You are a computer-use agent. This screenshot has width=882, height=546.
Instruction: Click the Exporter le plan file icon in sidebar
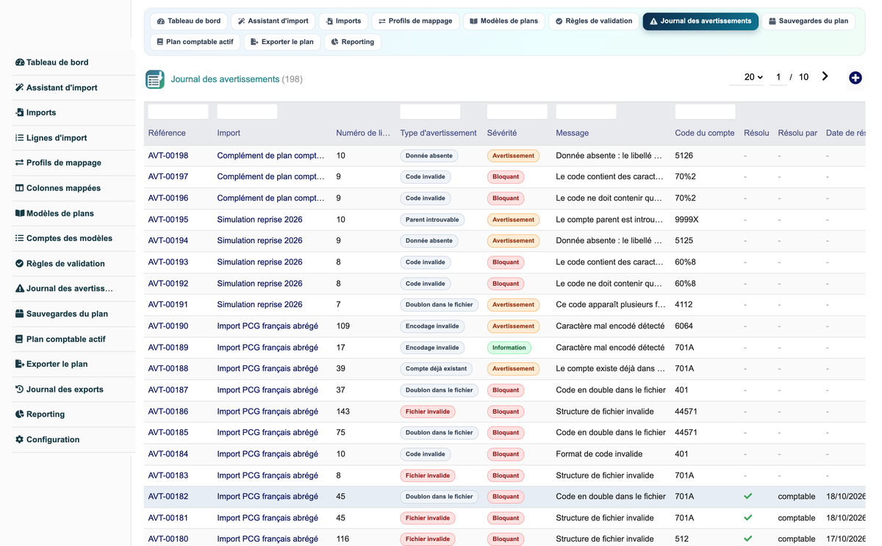[20, 364]
